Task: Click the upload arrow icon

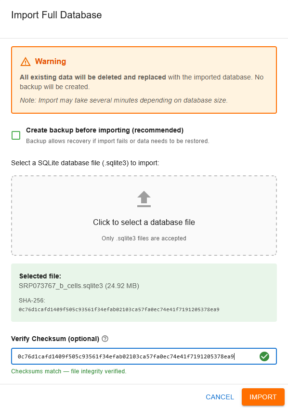Action: point(144,197)
